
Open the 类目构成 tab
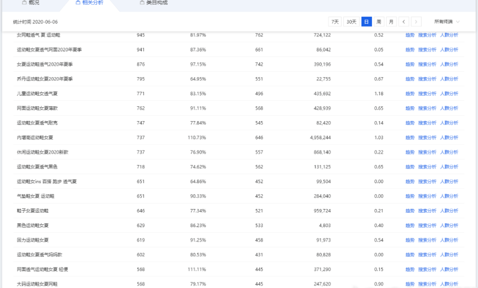point(157,3)
